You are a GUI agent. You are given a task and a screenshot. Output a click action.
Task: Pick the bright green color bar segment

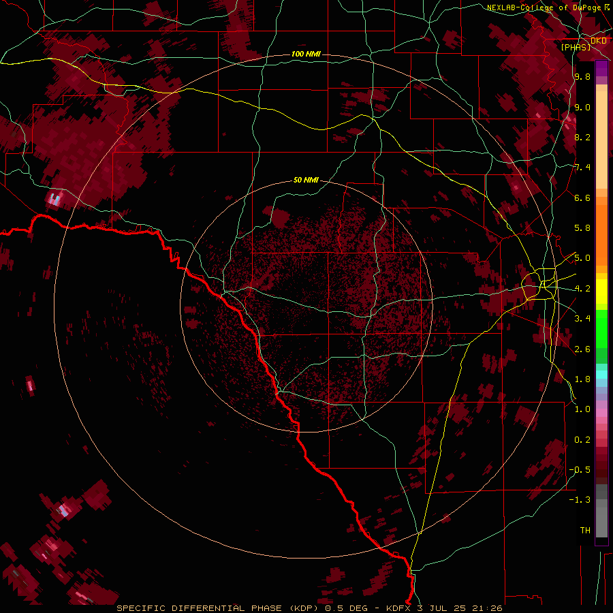tap(601, 328)
